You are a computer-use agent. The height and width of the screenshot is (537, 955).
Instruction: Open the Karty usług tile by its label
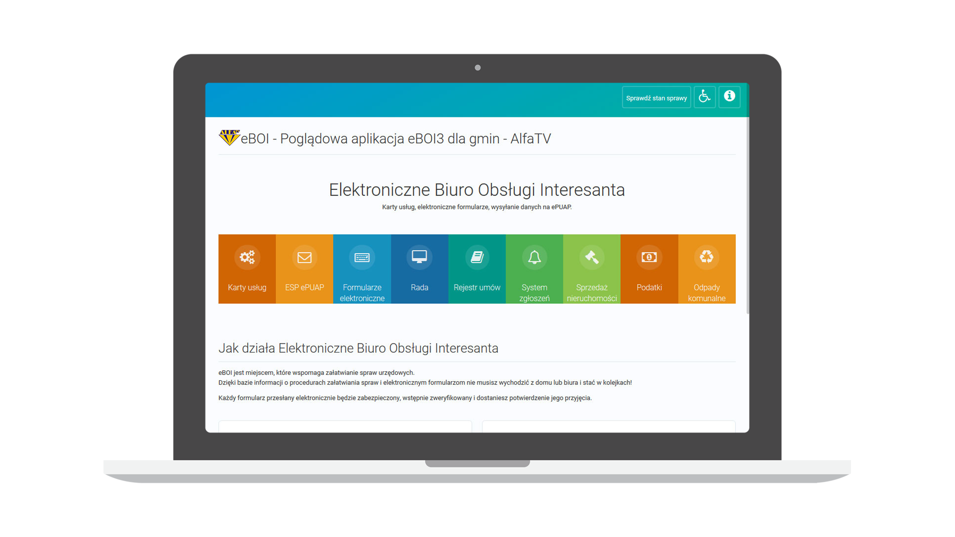click(247, 287)
